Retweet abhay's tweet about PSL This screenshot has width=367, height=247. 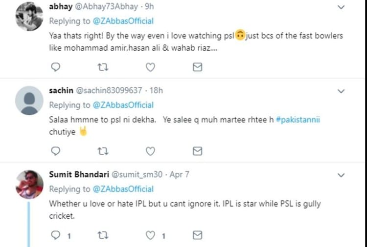pos(103,67)
